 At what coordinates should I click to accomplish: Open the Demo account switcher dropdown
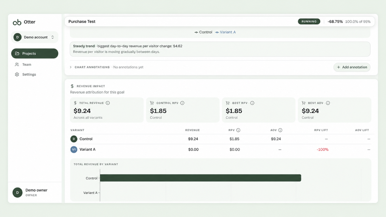[35, 37]
